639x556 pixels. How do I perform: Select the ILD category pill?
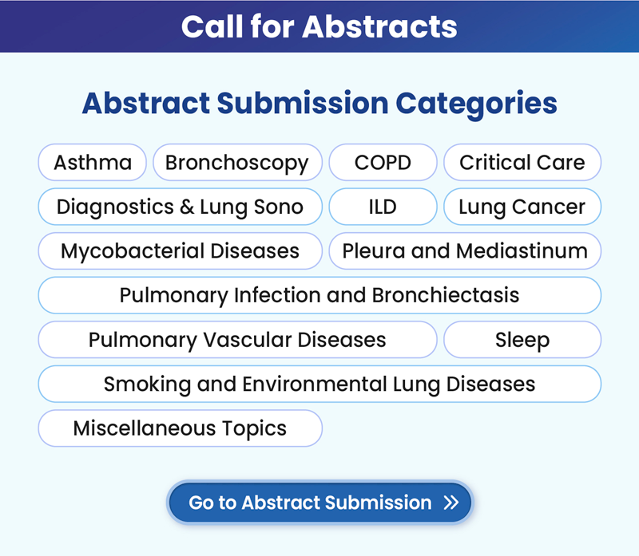[383, 207]
